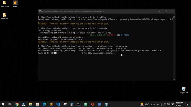Close the Command Prompt window
191x107 pixels.
(172, 11)
